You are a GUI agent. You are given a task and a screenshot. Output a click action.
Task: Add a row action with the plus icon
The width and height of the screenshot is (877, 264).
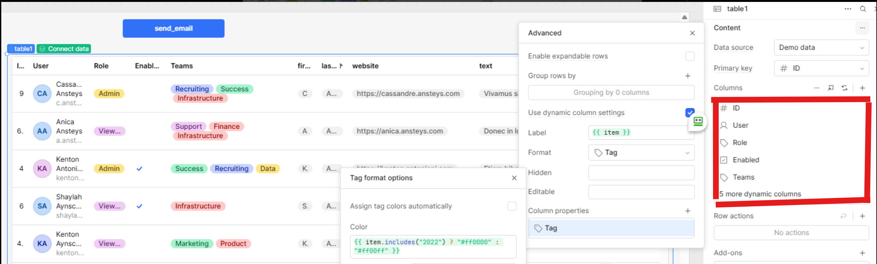click(x=862, y=216)
